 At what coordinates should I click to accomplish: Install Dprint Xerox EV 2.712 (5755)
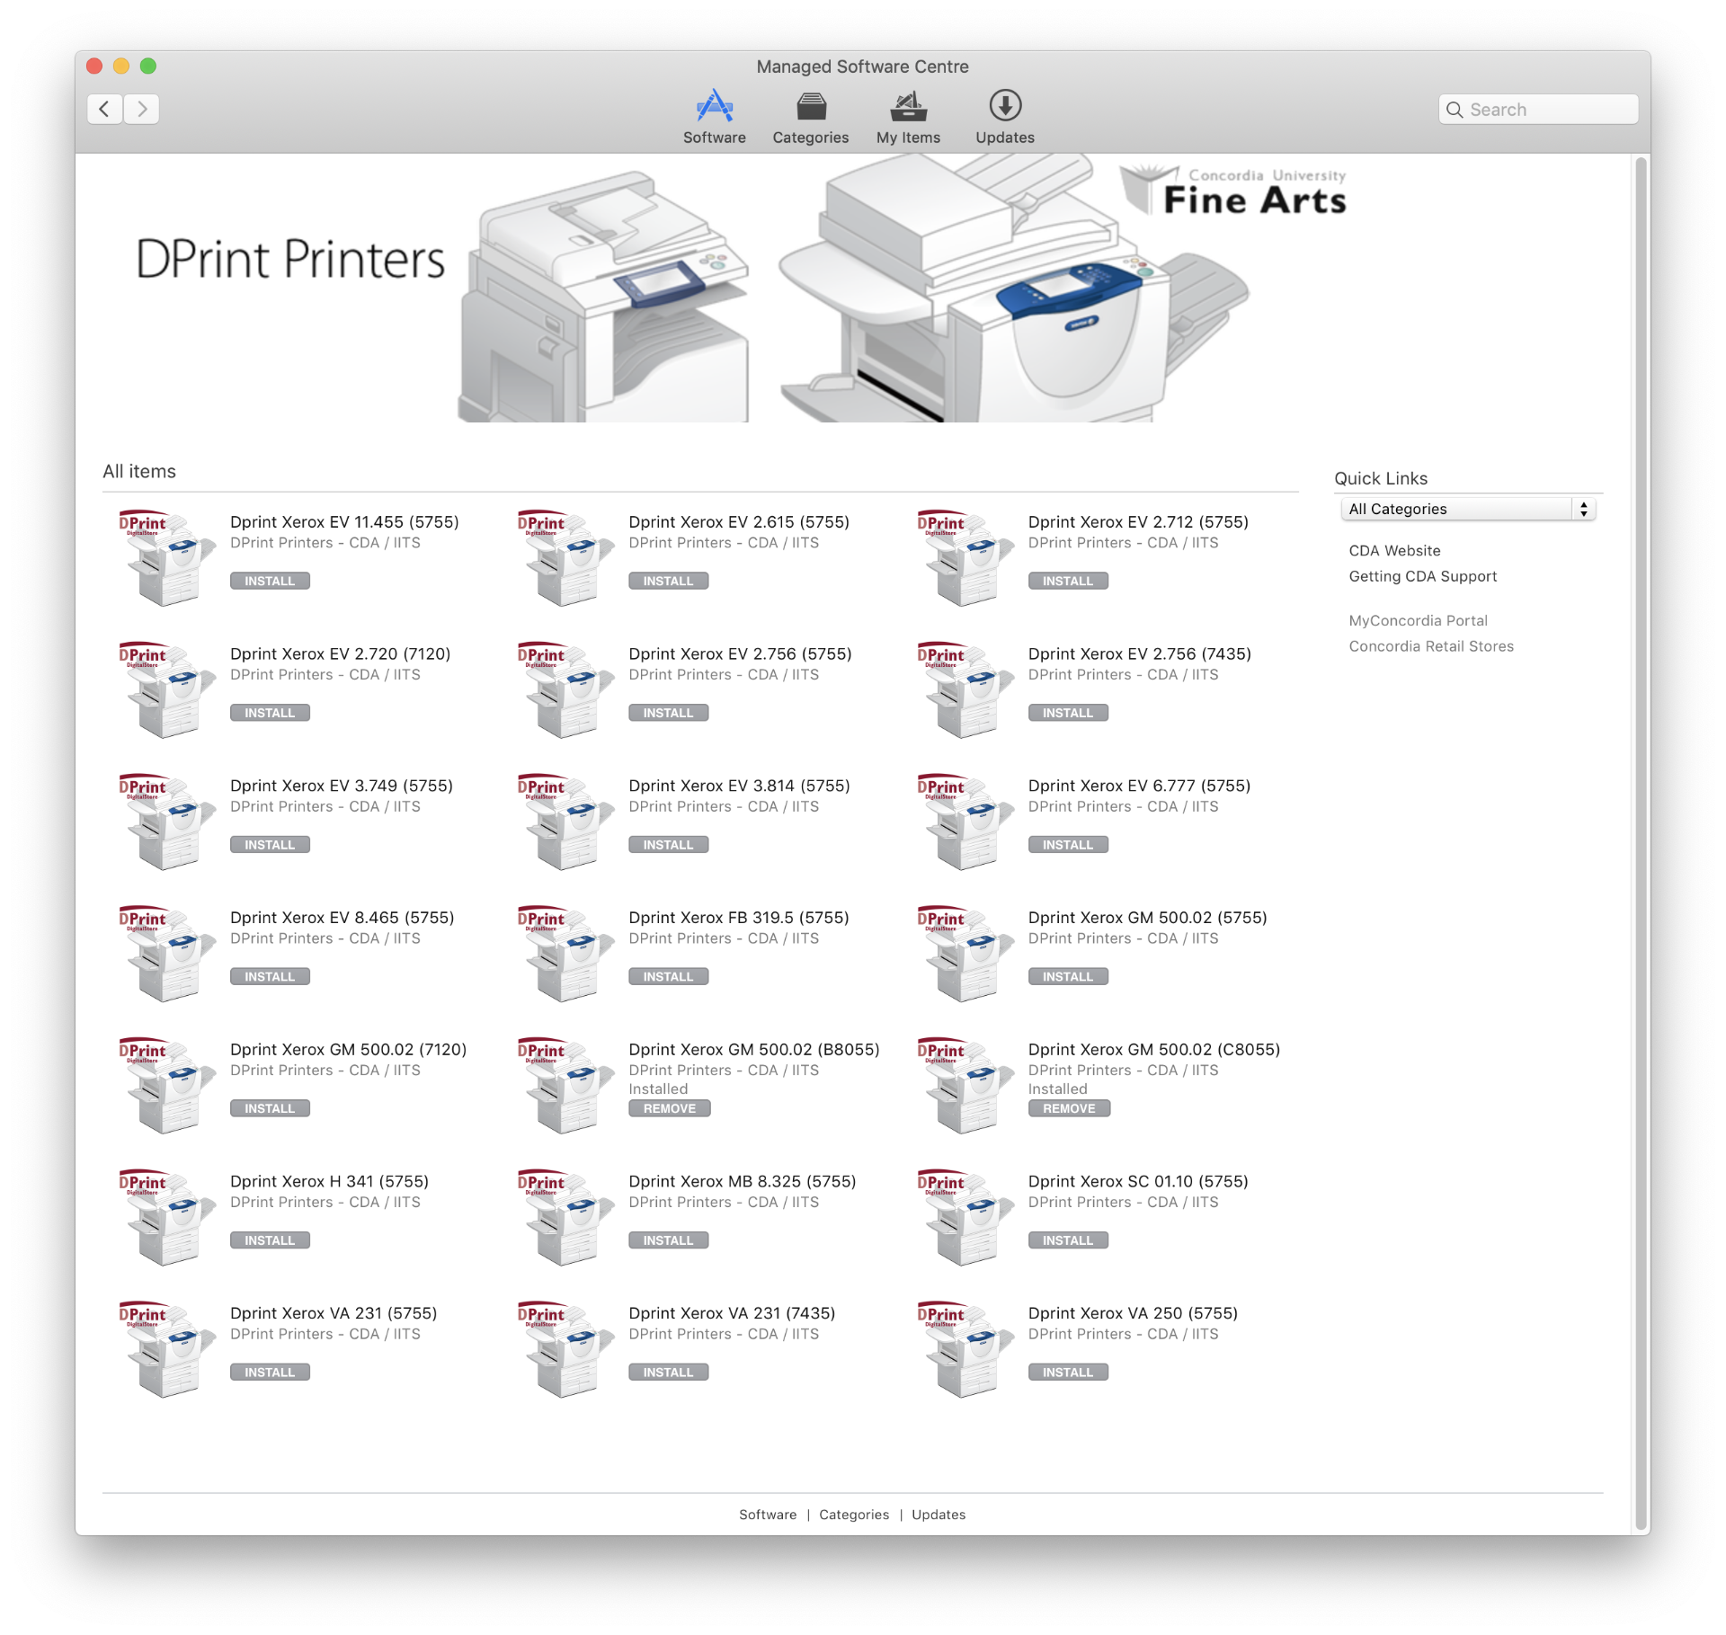point(1068,582)
